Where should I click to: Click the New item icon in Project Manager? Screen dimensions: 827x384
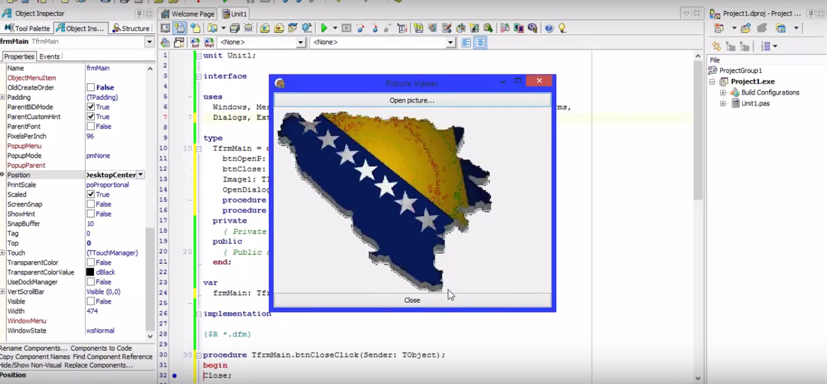point(720,28)
